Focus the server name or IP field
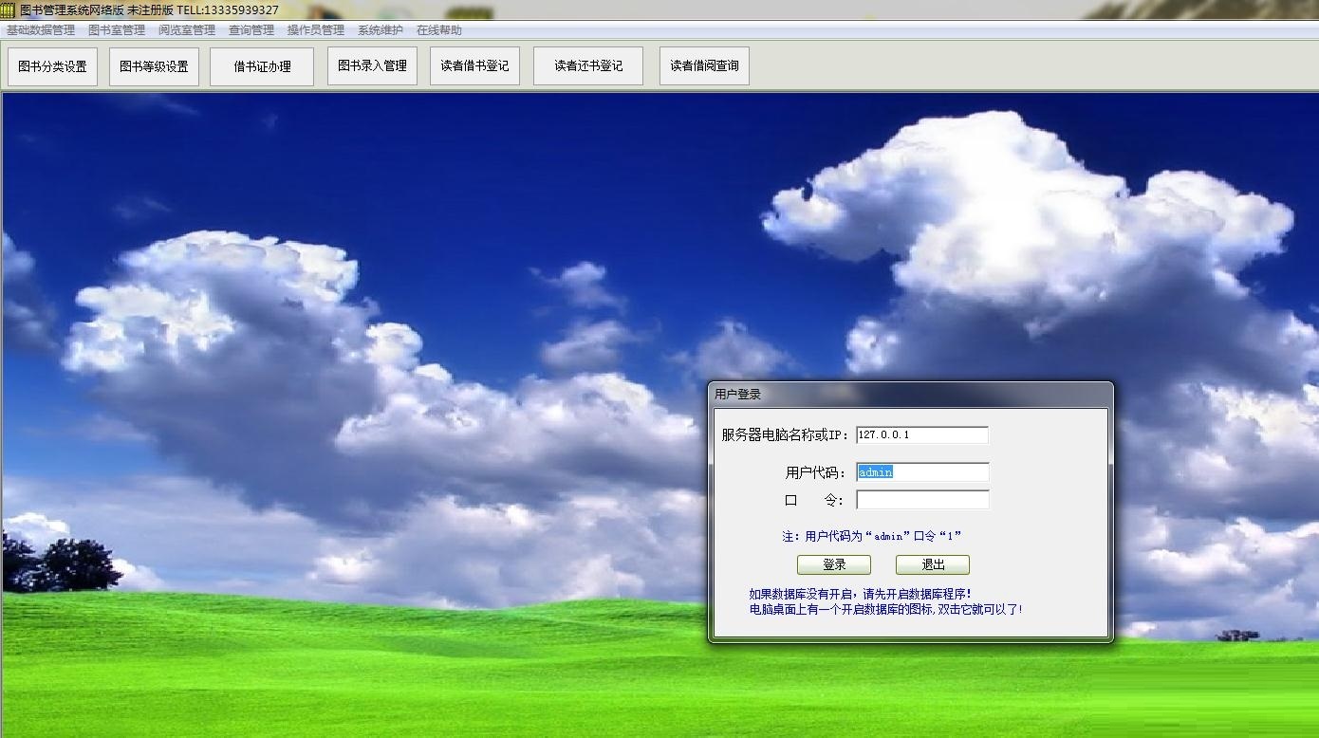This screenshot has width=1319, height=738. click(x=922, y=434)
